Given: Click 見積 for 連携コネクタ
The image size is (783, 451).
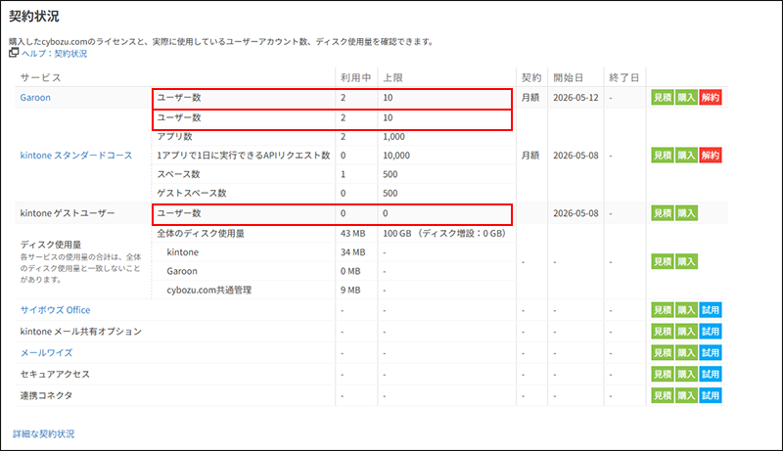Looking at the screenshot, I should click(663, 395).
